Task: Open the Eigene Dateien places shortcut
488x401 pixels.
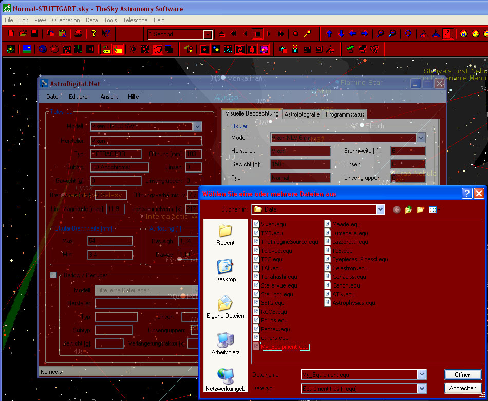Action: (226, 307)
